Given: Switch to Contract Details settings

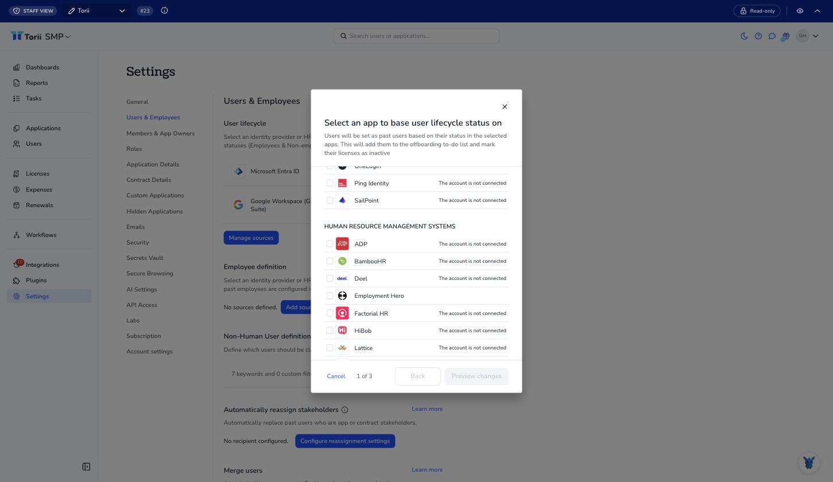Looking at the screenshot, I should [149, 180].
